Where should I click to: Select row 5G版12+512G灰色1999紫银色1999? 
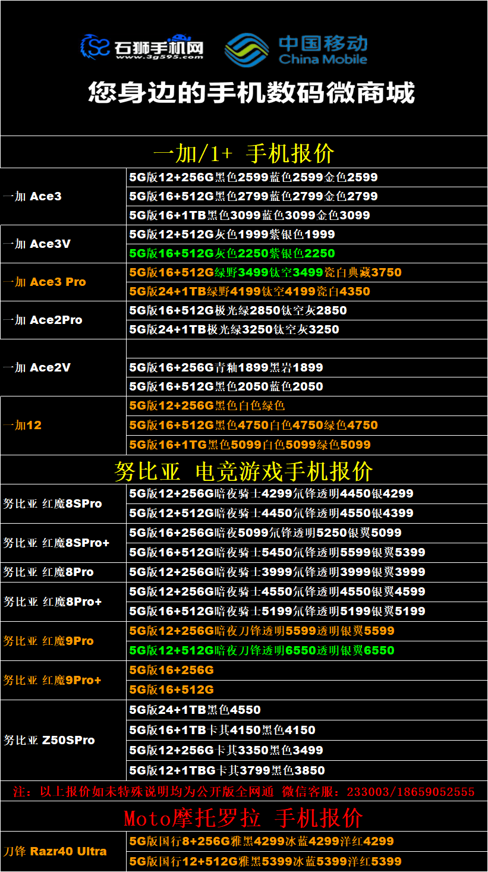[307, 234]
